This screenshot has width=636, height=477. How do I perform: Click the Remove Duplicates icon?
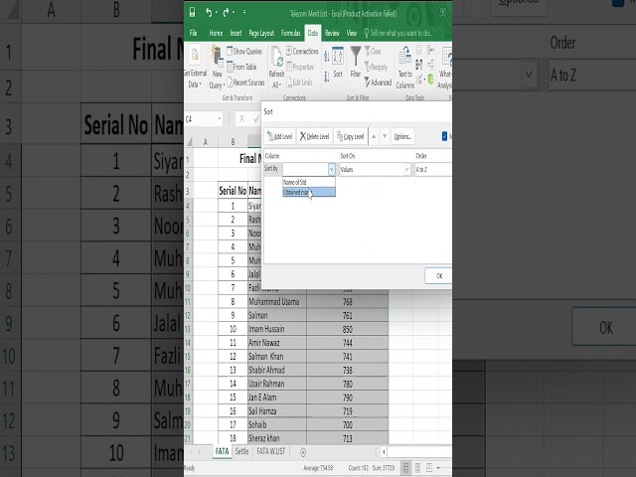[x=419, y=64]
